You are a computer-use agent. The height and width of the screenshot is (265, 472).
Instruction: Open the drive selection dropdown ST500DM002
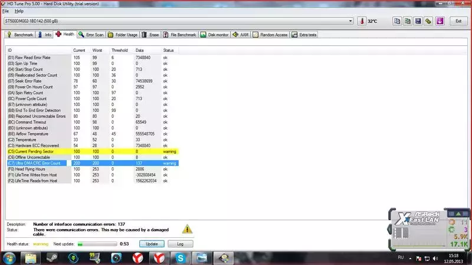178,21
